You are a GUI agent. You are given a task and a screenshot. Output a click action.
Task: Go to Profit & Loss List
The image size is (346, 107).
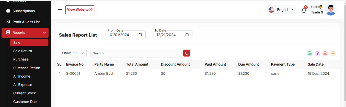(x=26, y=22)
